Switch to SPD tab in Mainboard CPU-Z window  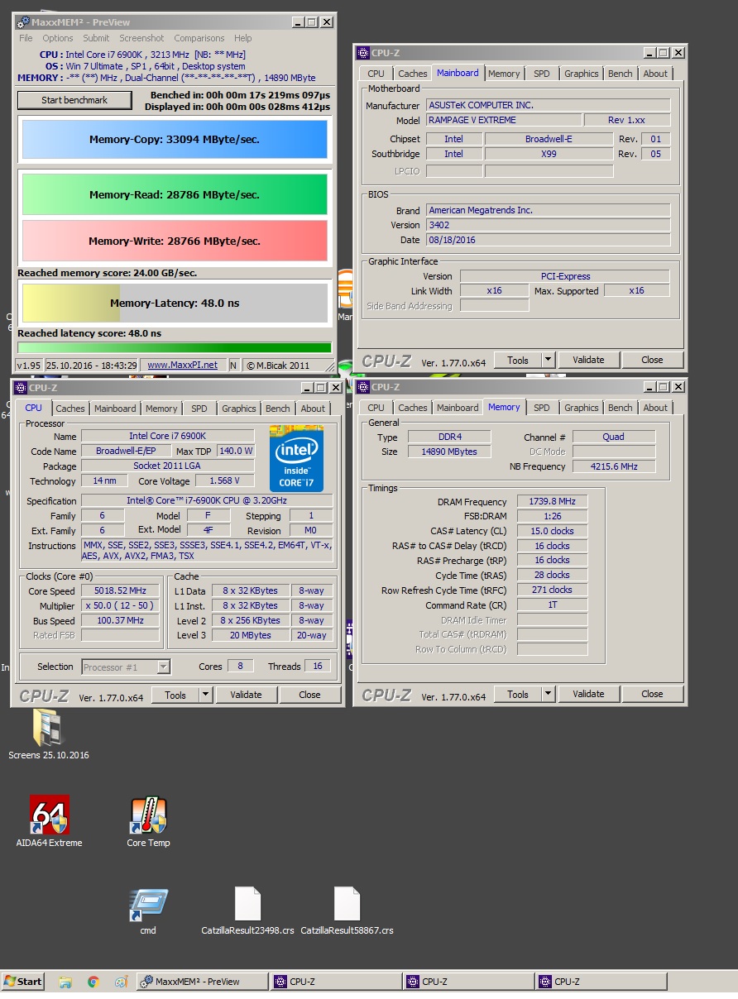click(541, 74)
